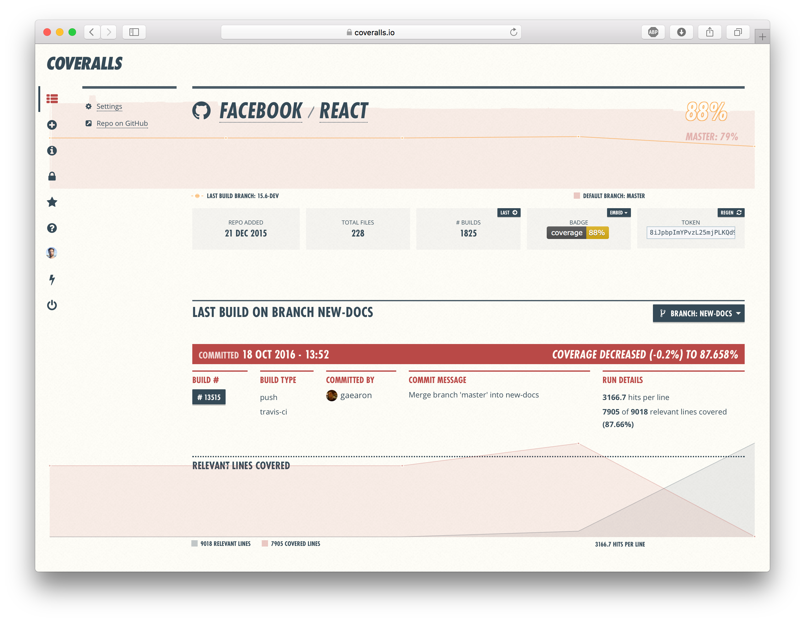The width and height of the screenshot is (805, 622).
Task: Reload the page in Safari address bar
Action: 513,32
